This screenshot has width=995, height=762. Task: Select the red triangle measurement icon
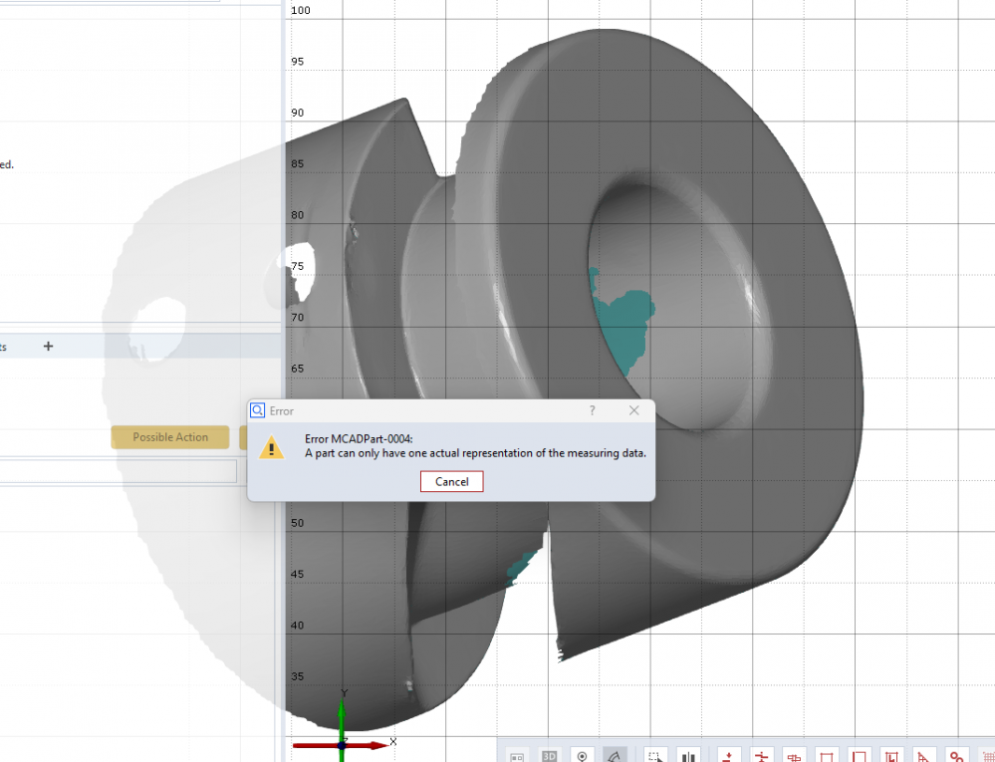pos(923,756)
